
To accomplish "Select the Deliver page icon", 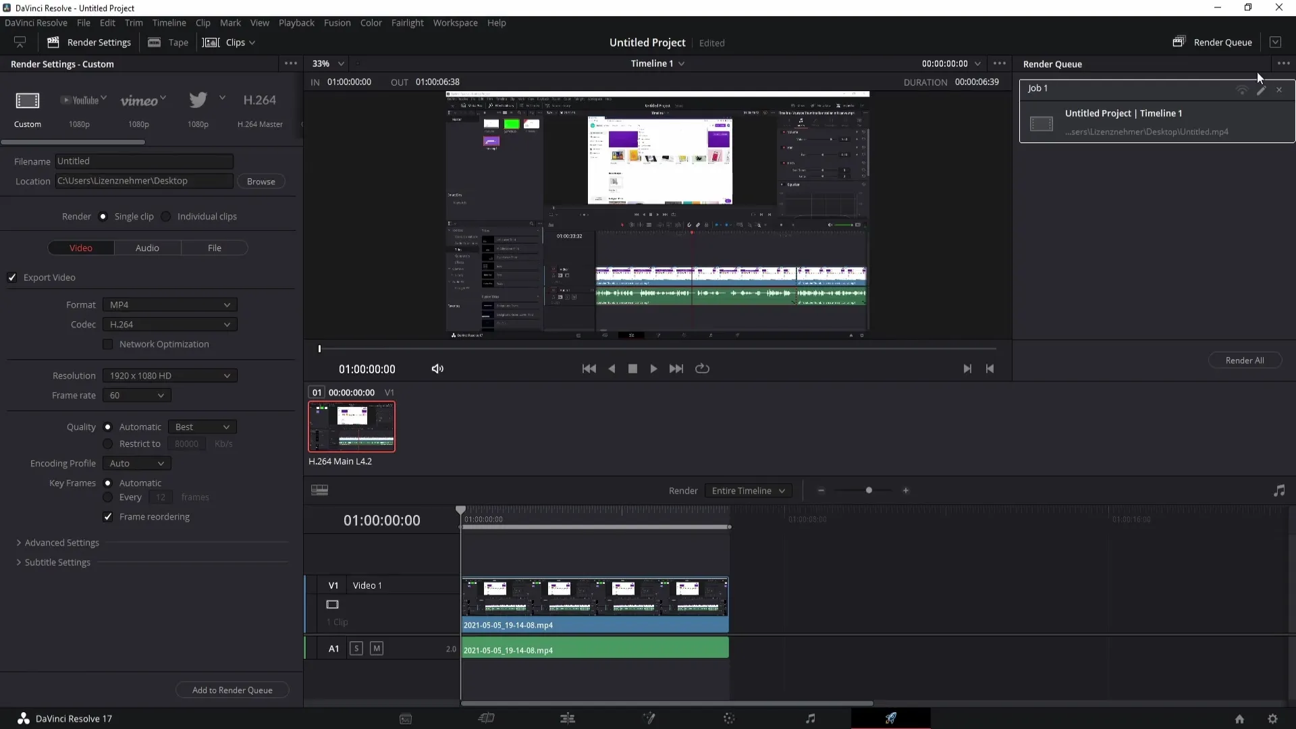I will (x=892, y=718).
